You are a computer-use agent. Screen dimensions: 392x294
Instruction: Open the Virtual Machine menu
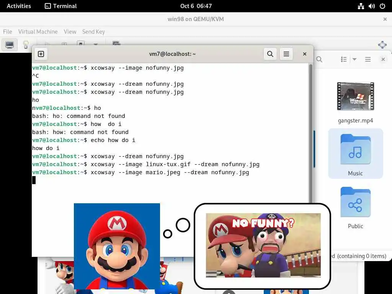[x=38, y=32]
